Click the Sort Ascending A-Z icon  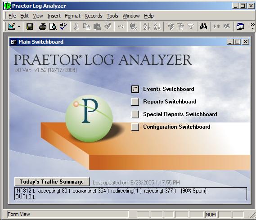[x=147, y=27]
